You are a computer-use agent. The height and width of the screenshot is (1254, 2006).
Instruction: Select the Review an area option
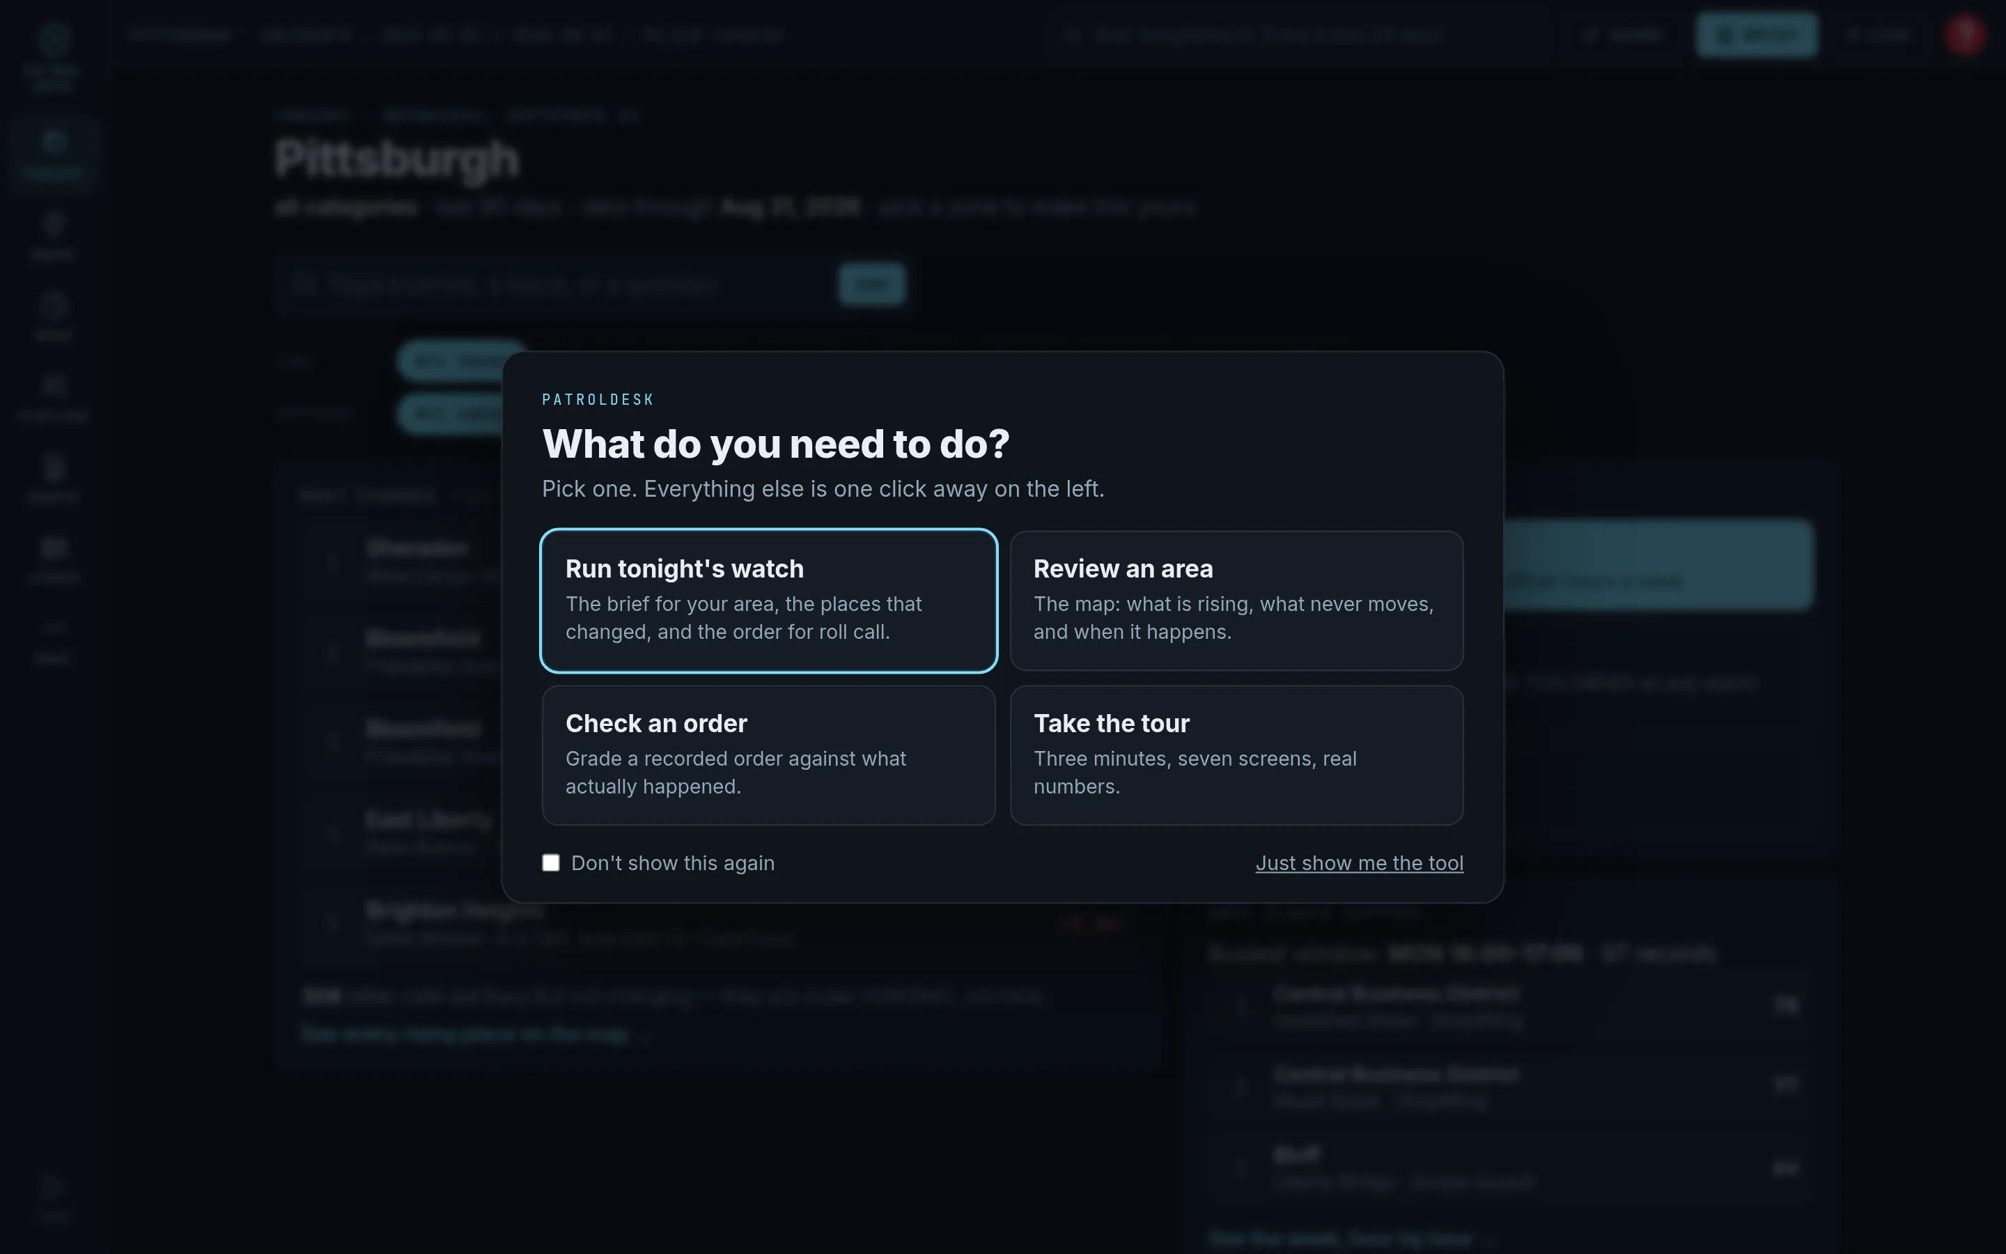click(x=1237, y=601)
